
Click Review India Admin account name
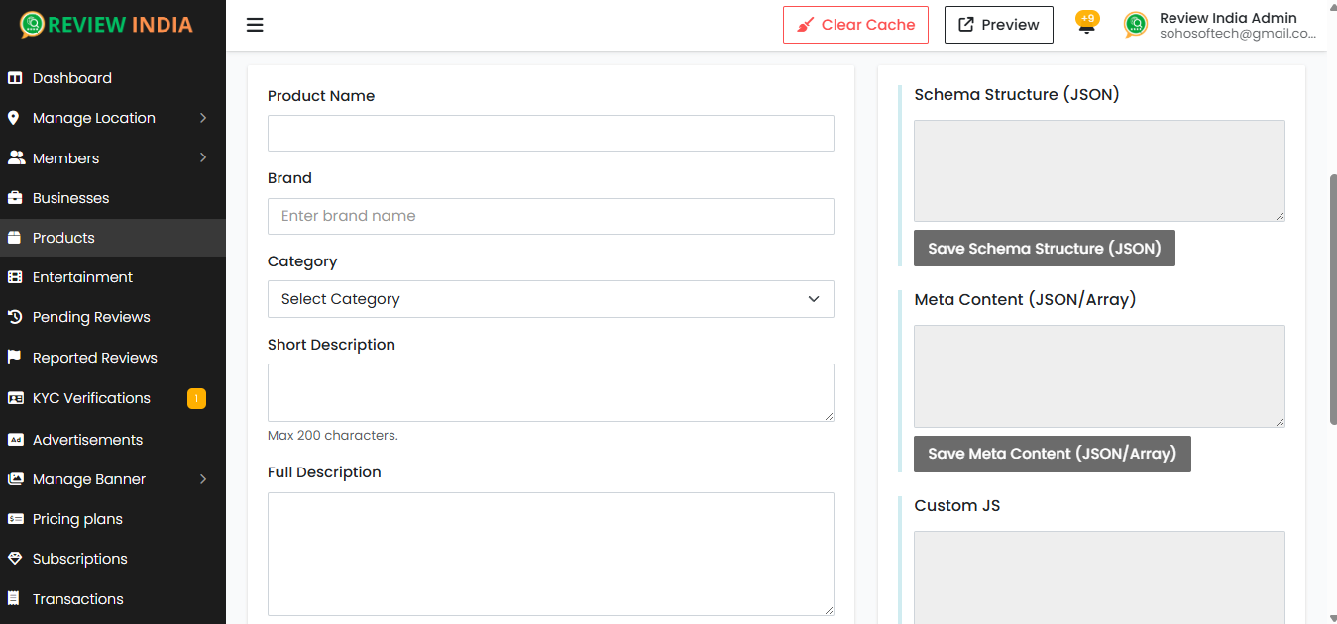pyautogui.click(x=1228, y=17)
